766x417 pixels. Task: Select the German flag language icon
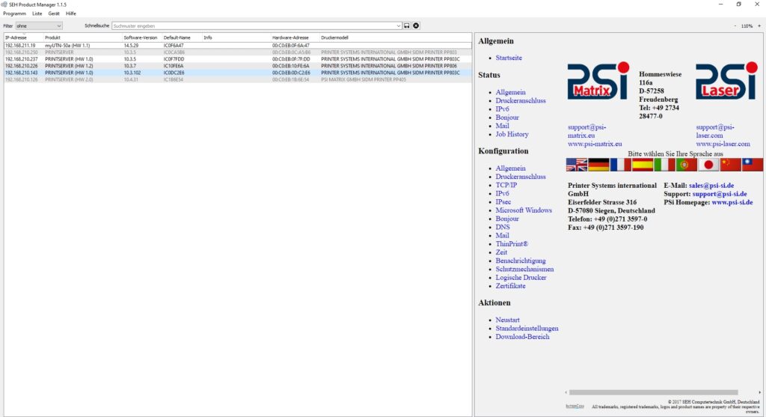click(x=598, y=165)
